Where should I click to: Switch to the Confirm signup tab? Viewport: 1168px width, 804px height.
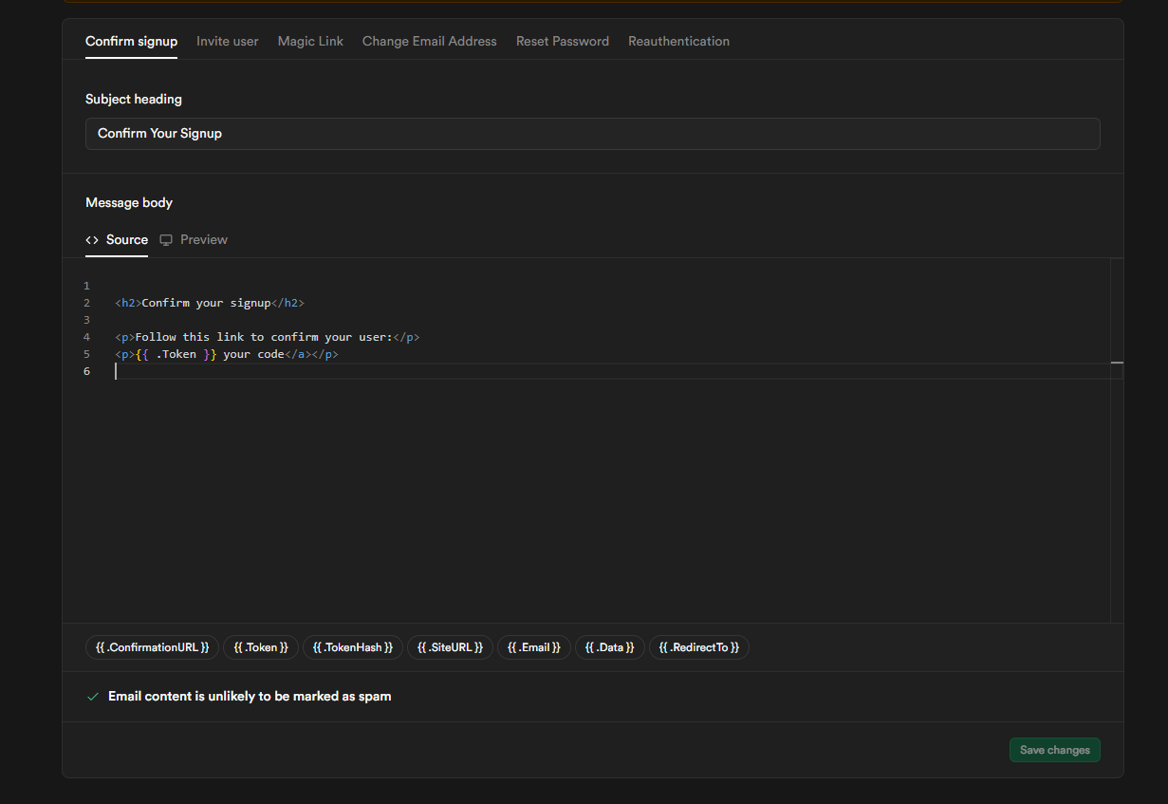click(x=131, y=41)
